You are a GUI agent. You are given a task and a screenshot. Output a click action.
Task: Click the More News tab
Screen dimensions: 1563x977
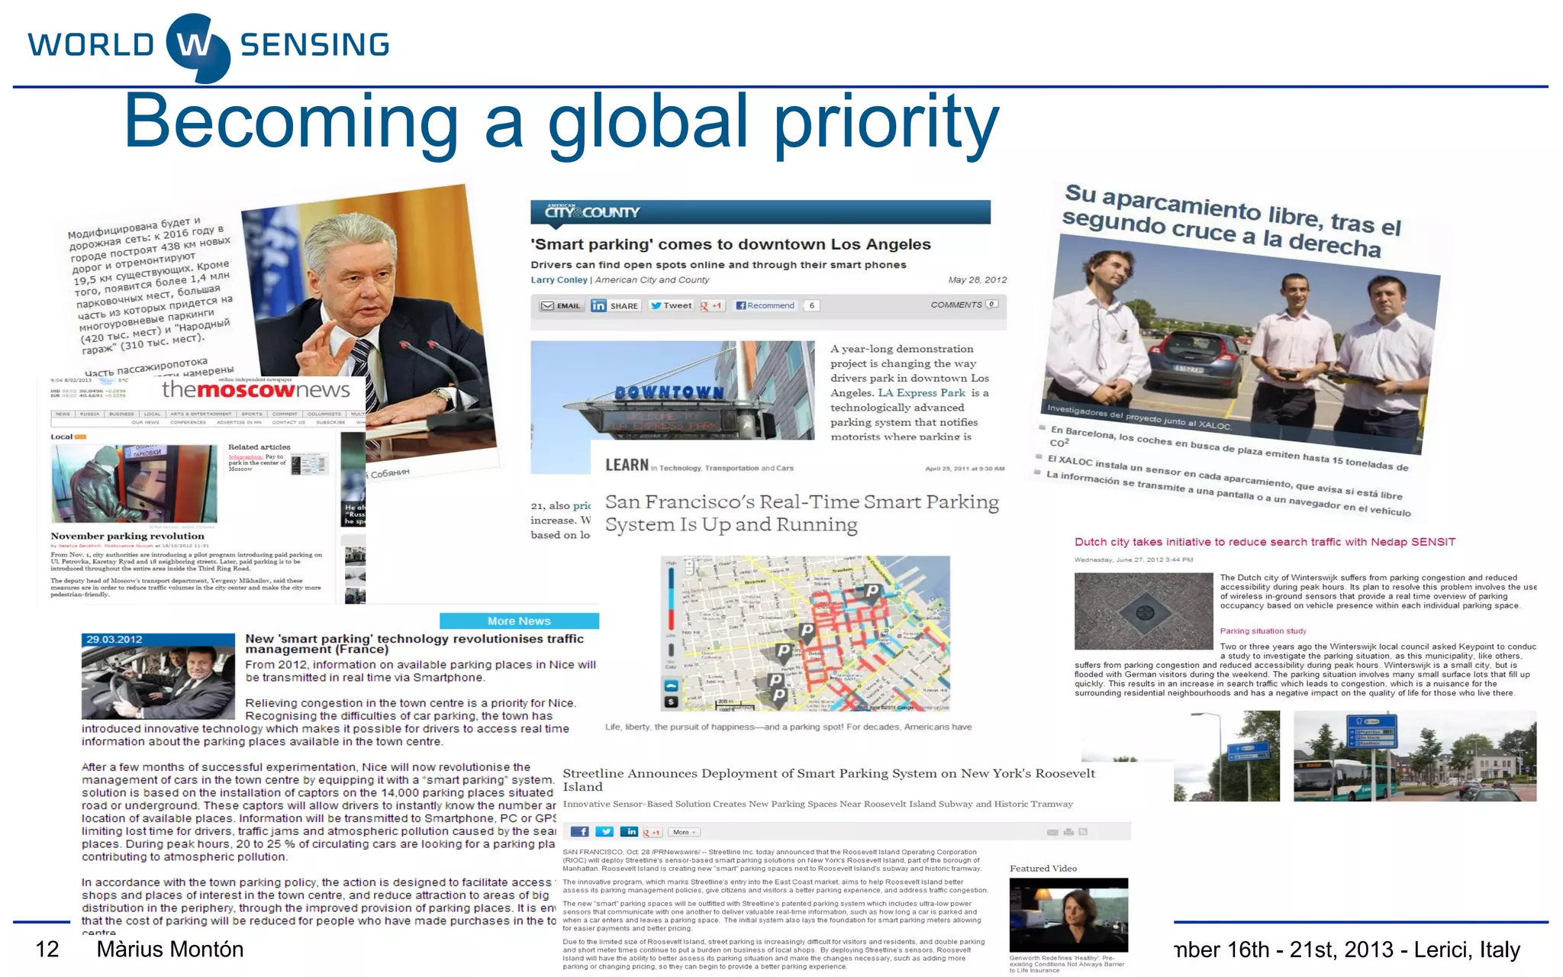click(x=519, y=621)
